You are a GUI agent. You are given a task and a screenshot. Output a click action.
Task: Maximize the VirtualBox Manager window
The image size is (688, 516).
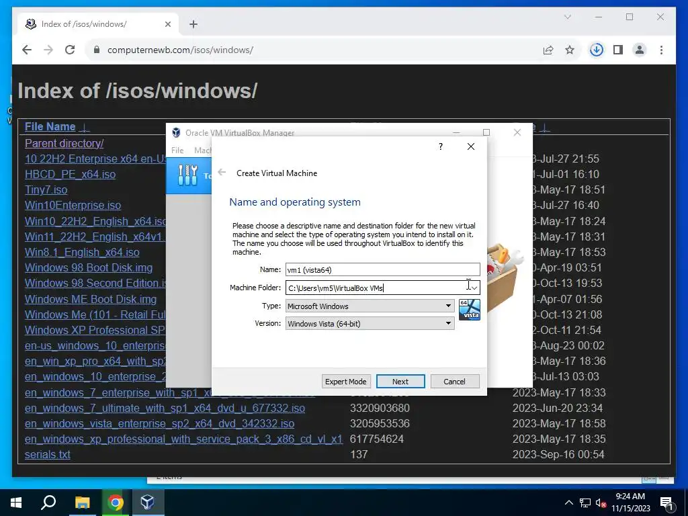point(486,132)
